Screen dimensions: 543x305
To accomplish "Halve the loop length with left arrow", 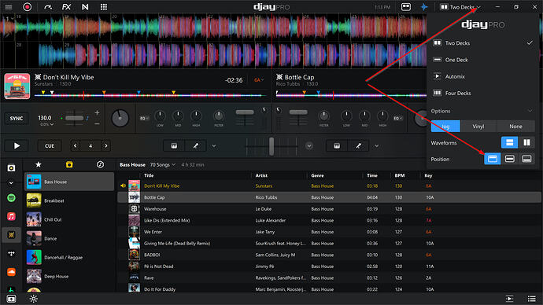I will pos(75,146).
